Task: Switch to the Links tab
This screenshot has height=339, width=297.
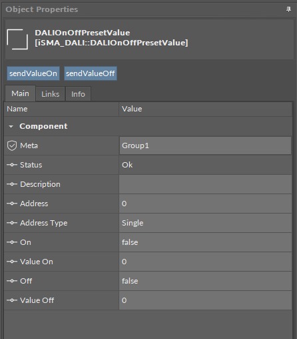Action: coord(51,94)
